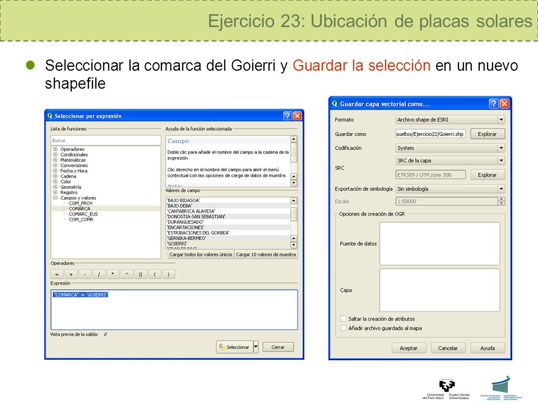Click the Capa options text area
The height and width of the screenshot is (404, 538).
pyautogui.click(x=439, y=290)
